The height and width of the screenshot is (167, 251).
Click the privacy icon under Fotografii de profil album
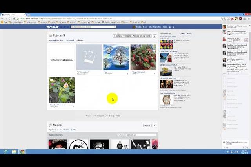pyautogui.click(x=155, y=74)
